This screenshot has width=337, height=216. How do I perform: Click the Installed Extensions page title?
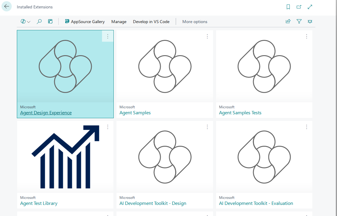click(x=35, y=7)
